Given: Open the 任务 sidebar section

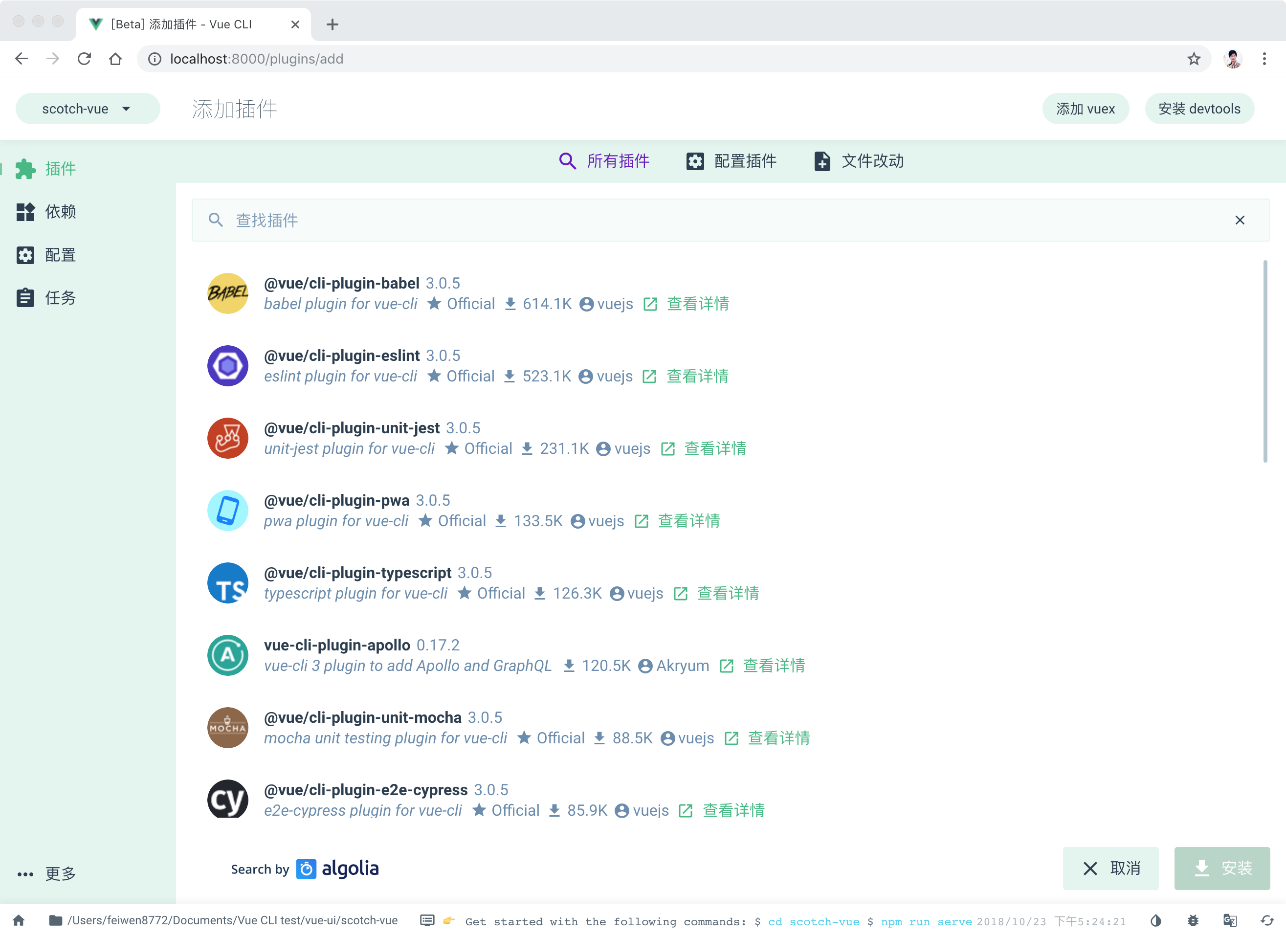Looking at the screenshot, I should (x=88, y=297).
